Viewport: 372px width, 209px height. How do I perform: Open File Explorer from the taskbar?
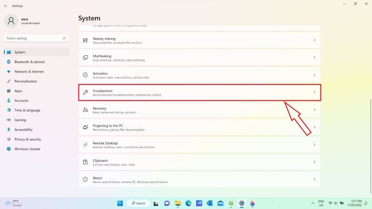click(178, 203)
